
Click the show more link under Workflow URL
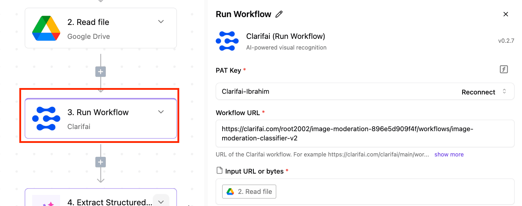(449, 154)
